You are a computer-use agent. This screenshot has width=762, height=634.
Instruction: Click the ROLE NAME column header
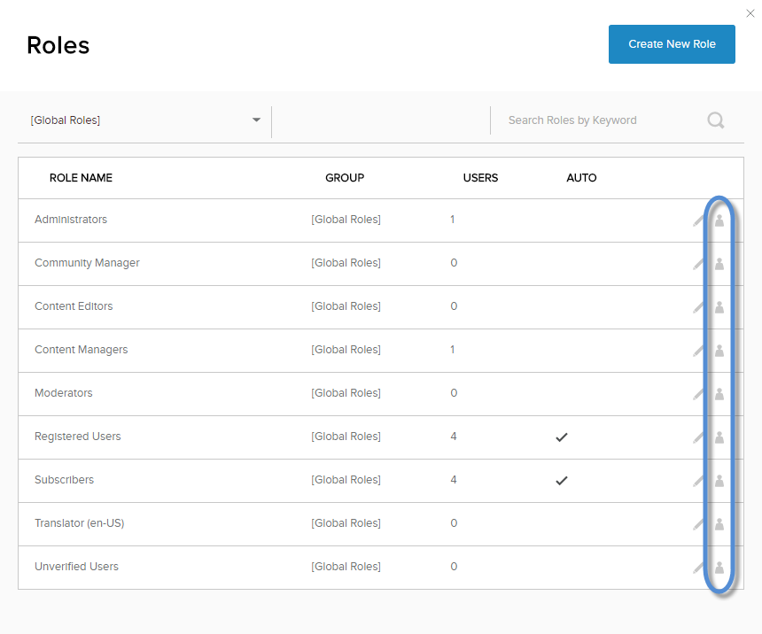[x=81, y=178]
